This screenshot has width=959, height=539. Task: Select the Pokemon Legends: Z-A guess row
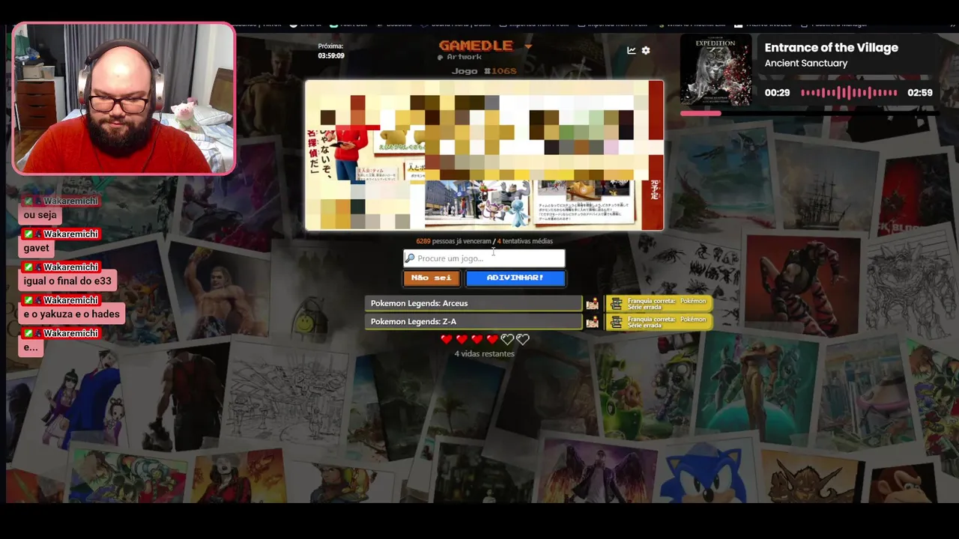tap(474, 322)
